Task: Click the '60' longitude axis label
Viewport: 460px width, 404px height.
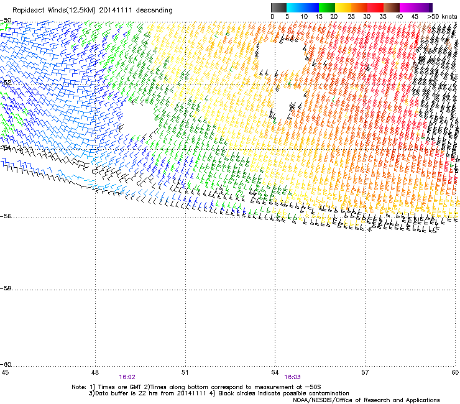Action: [455, 372]
